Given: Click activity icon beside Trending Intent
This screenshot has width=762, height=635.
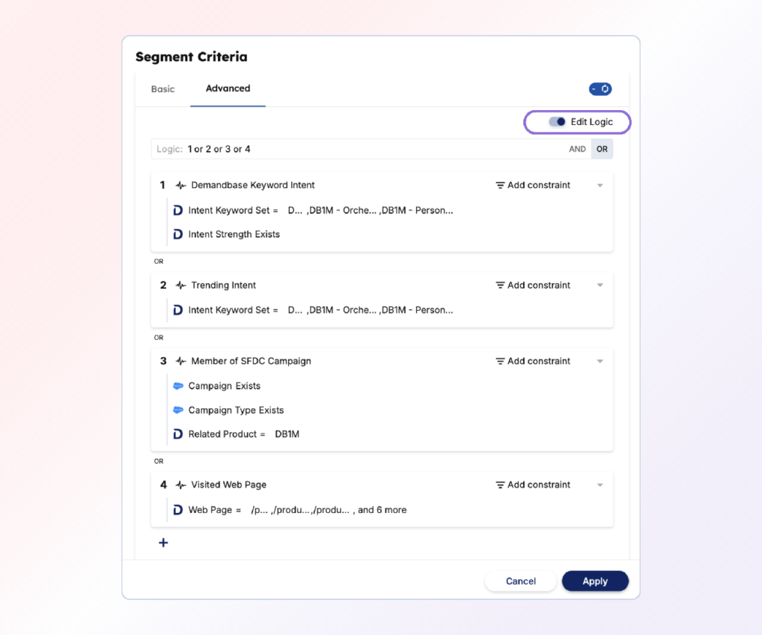Looking at the screenshot, I should click(x=181, y=286).
